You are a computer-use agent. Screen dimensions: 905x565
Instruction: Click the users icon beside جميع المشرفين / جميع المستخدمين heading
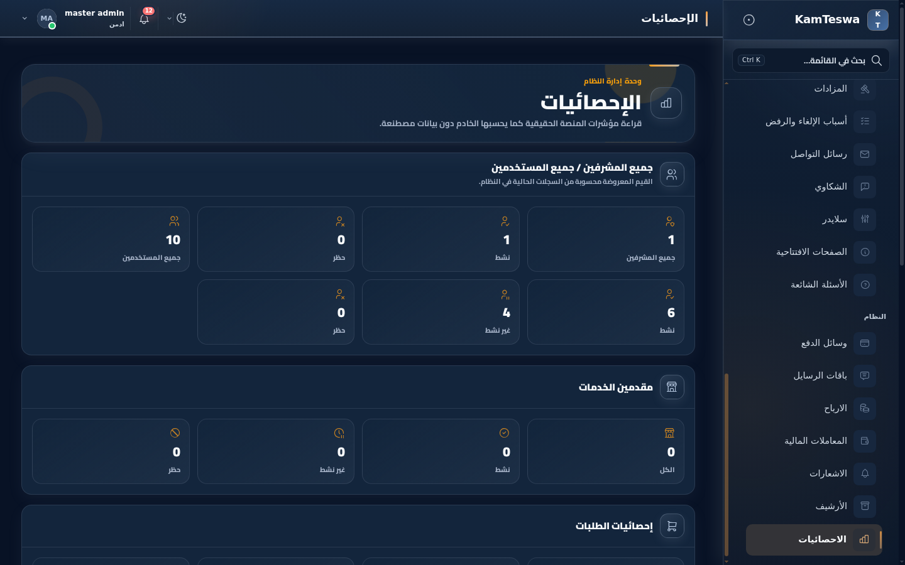672,175
